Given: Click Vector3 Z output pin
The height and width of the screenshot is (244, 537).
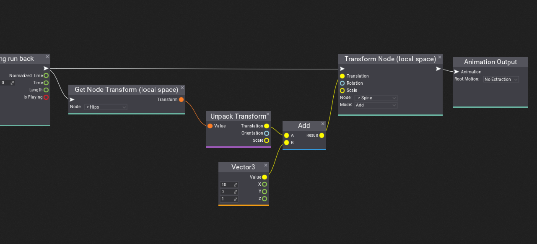Looking at the screenshot, I should [265, 198].
